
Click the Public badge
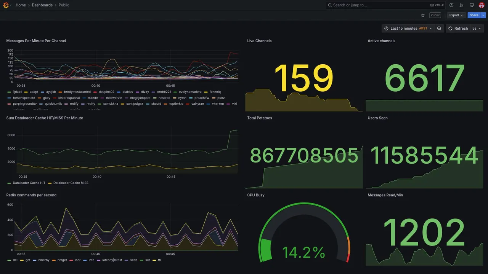click(x=435, y=15)
